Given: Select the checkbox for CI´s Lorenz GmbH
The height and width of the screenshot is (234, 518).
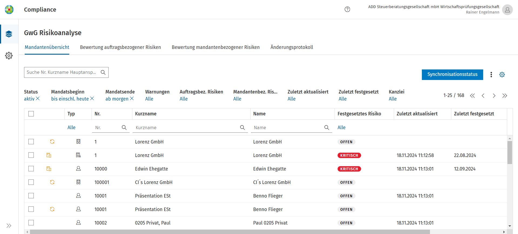Looking at the screenshot, I should tap(31, 182).
